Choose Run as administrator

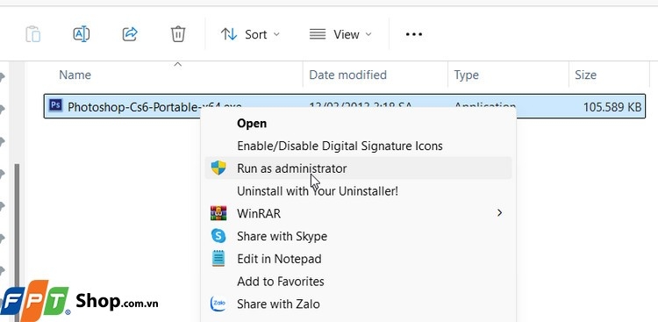point(358,168)
